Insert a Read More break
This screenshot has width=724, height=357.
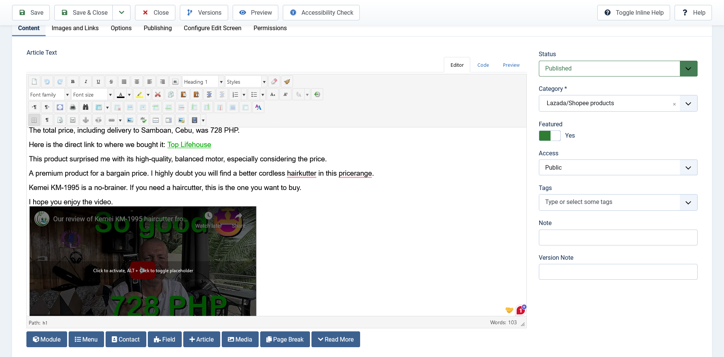tap(336, 339)
